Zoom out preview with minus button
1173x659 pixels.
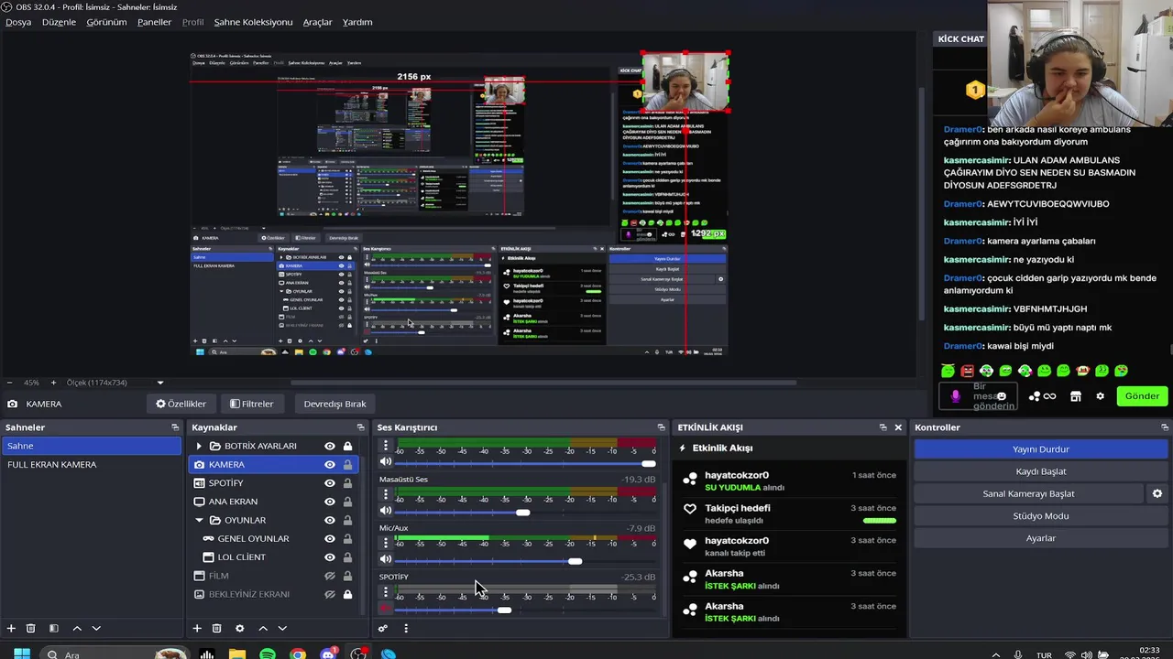click(9, 383)
